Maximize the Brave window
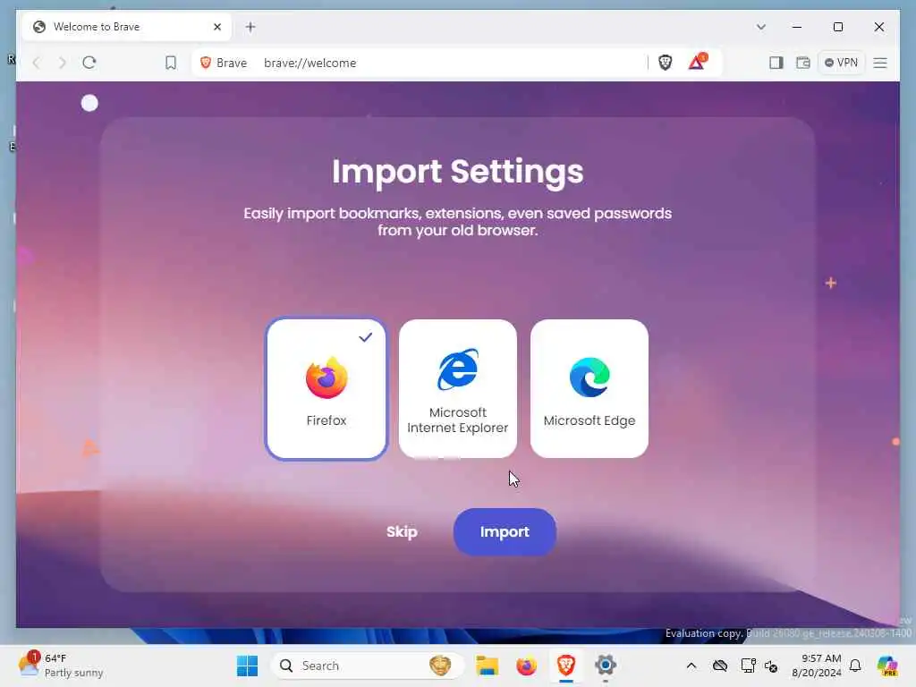The height and width of the screenshot is (687, 916). pos(837,27)
